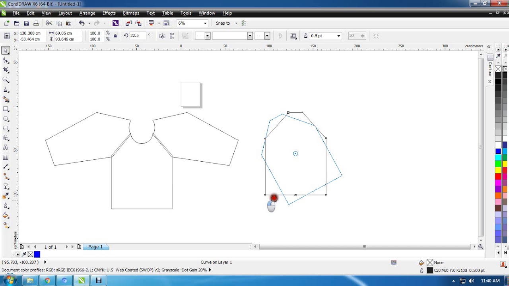Viewport: 509px width, 286px height.
Task: Select the Freehand tool
Action: point(6,89)
